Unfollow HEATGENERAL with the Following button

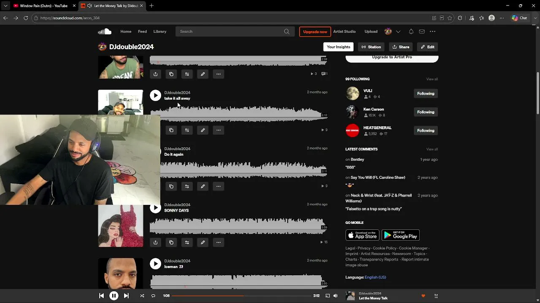(426, 130)
